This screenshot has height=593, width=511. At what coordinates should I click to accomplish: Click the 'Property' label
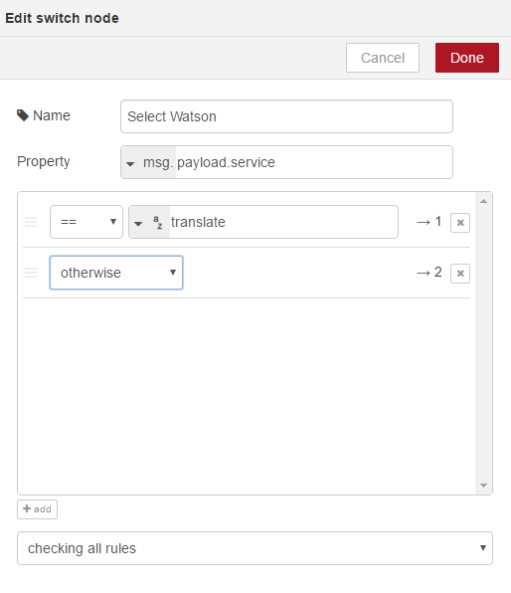pos(44,161)
